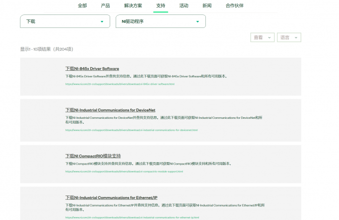Click the chevron beside 语言
This screenshot has height=220, width=339.
[296, 37]
